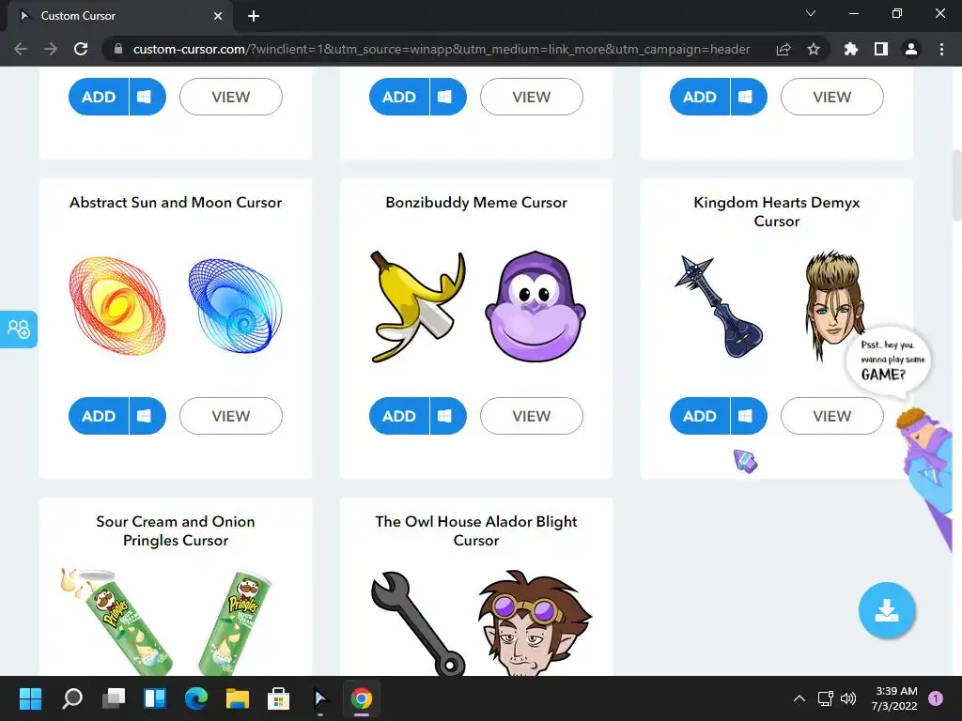962x721 pixels.
Task: Launch Microsoft Edge from taskbar
Action: click(196, 698)
